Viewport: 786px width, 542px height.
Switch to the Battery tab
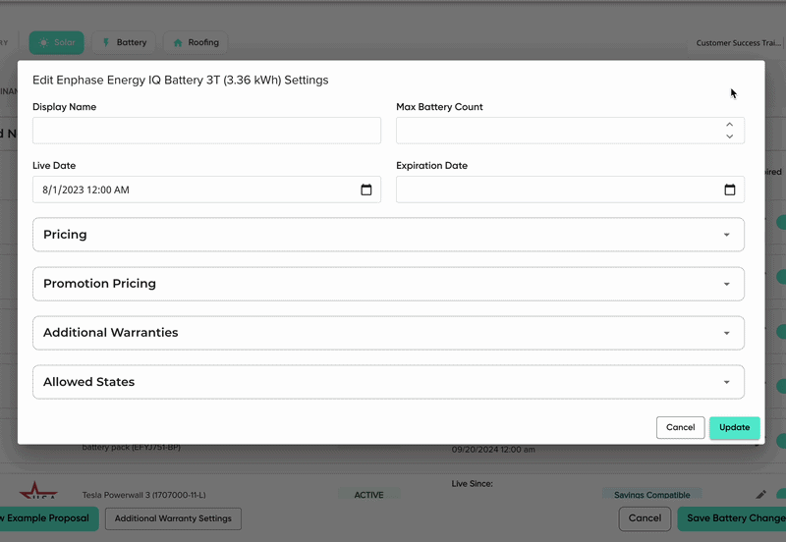[124, 42]
